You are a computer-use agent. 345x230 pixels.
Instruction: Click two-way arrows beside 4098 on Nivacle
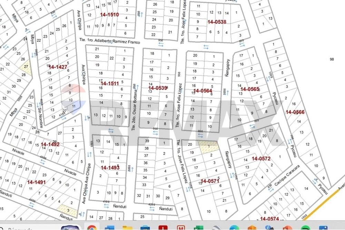tap(43, 162)
